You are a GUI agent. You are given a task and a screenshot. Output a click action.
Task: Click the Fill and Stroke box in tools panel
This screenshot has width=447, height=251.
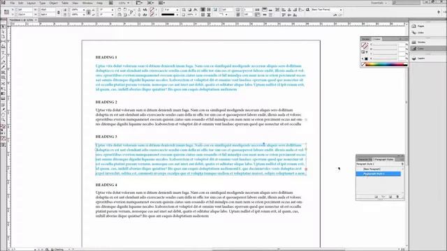pyautogui.click(x=3, y=126)
